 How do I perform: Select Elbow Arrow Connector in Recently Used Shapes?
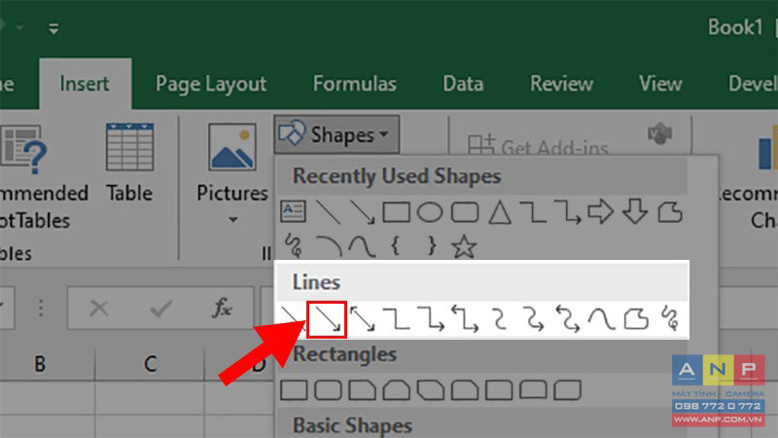tap(567, 212)
